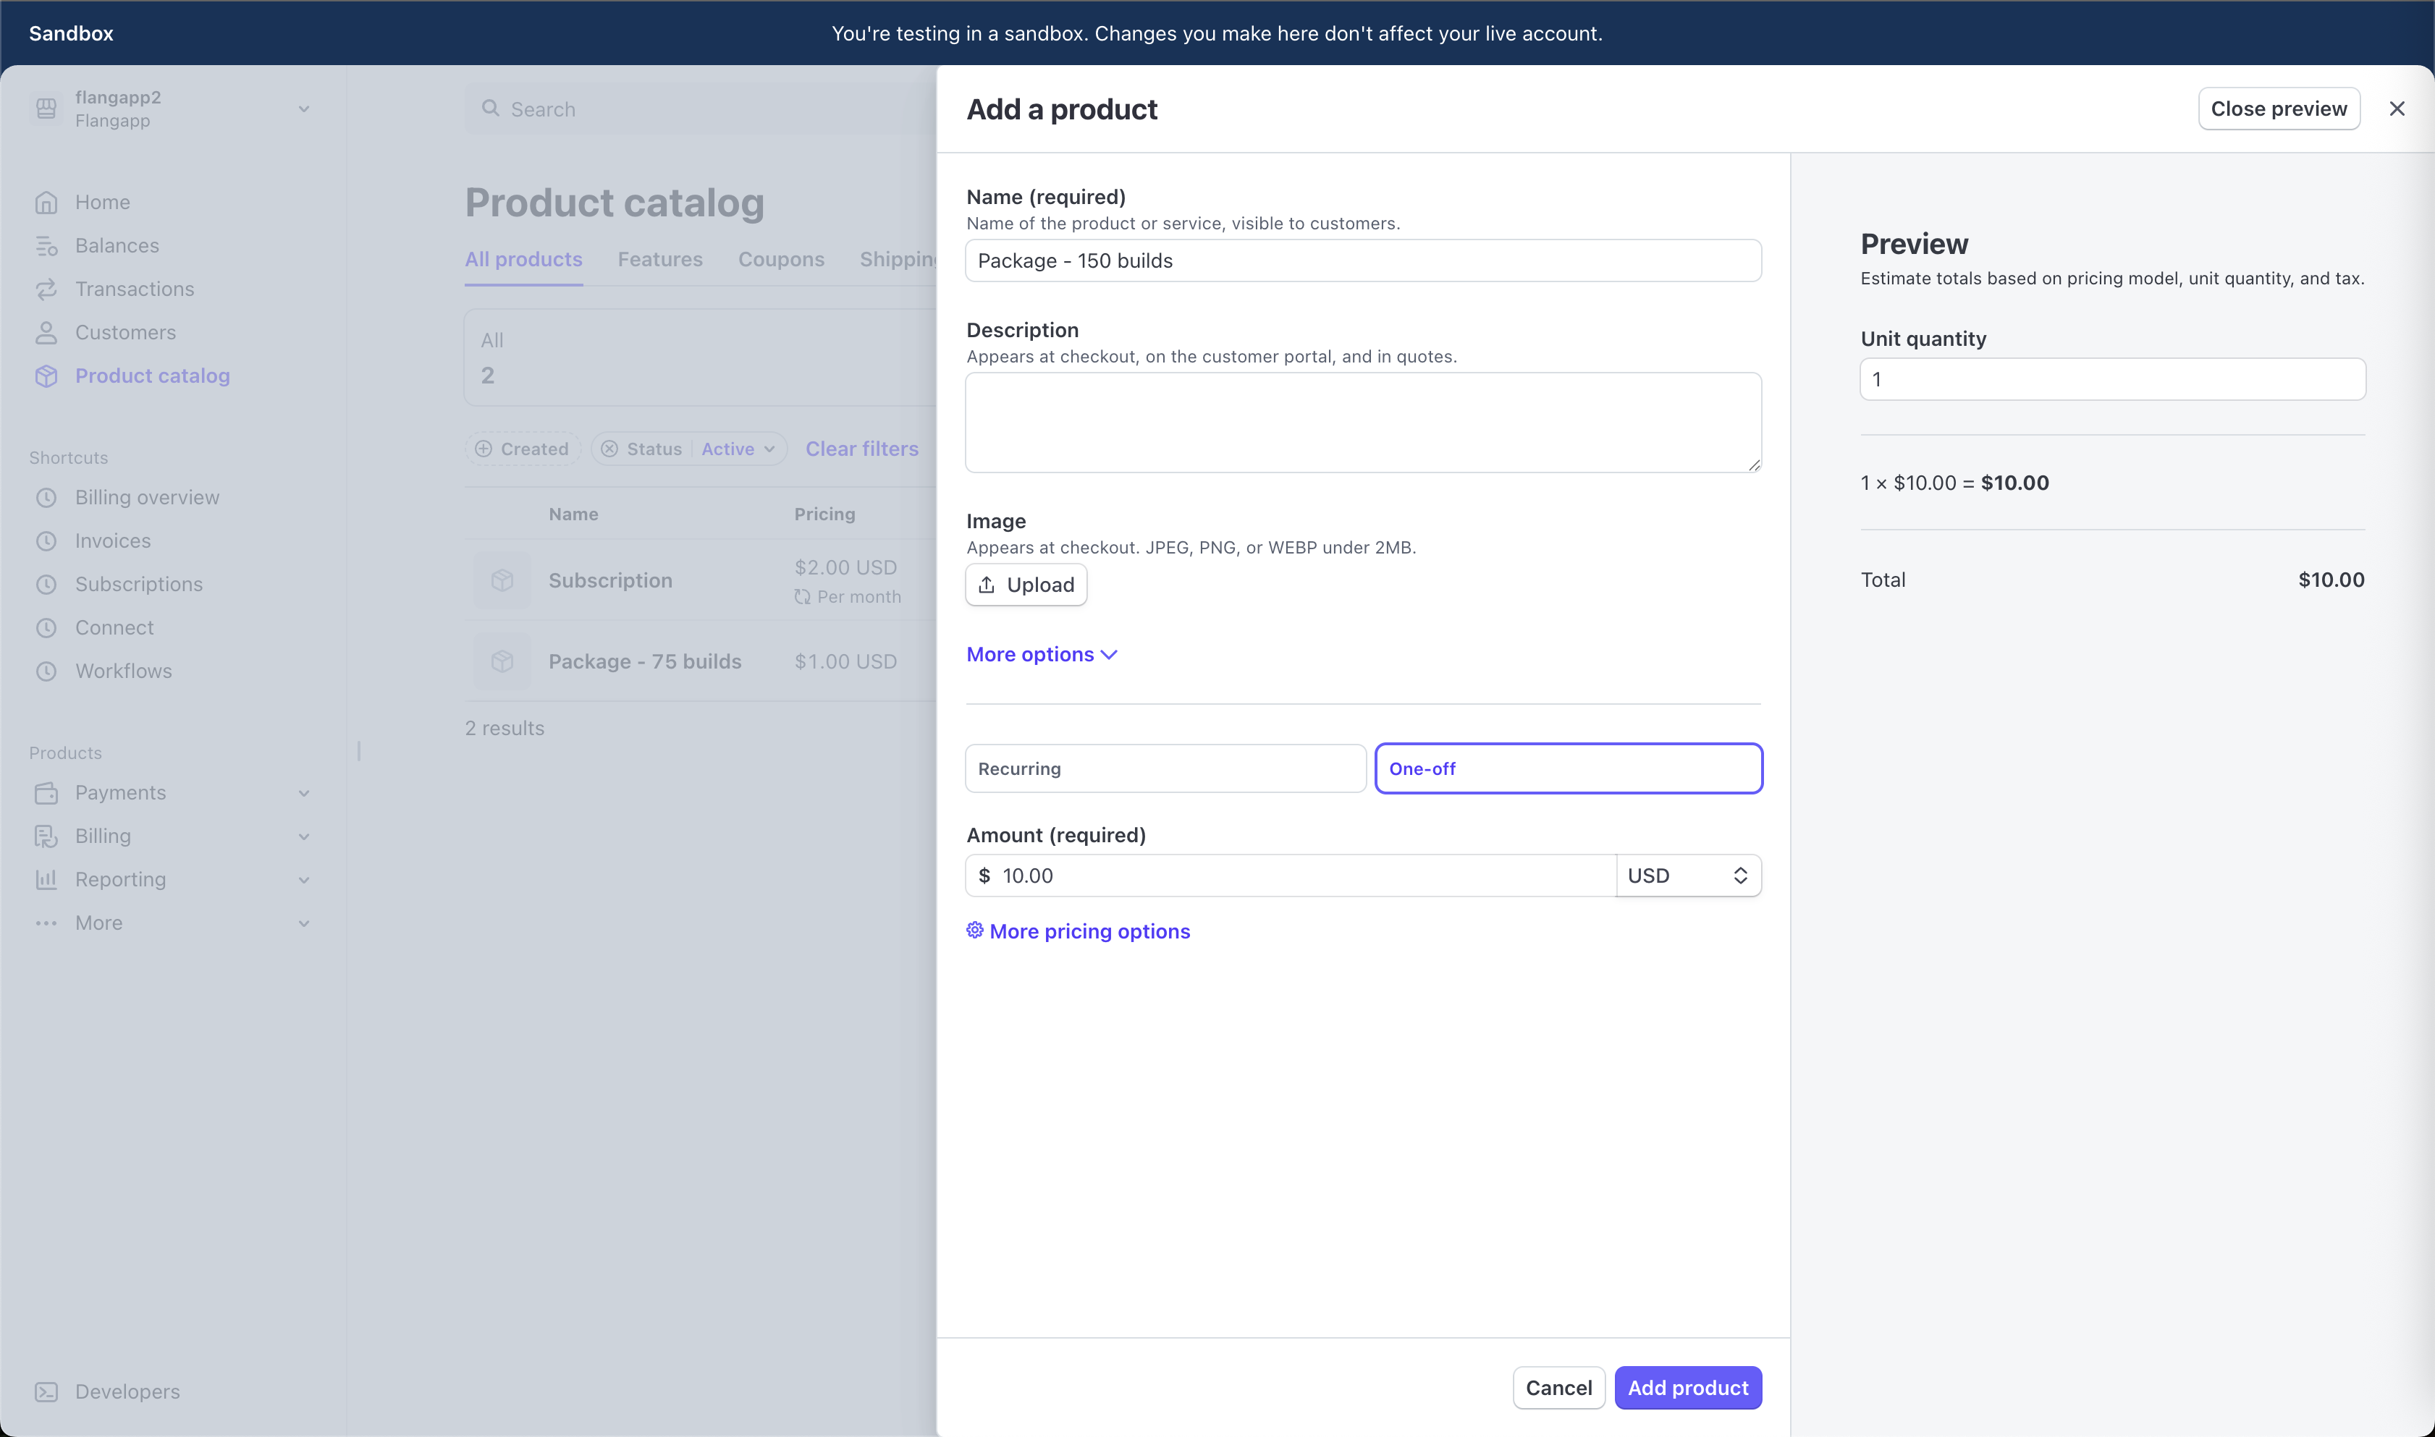Click the Subscription product thumbnail icon
Viewport: 2435px width, 1437px height.
[502, 580]
